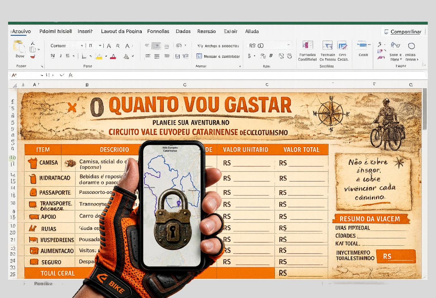436x298 pixels.
Task: Click the merge and center Nessiar button
Action: [218, 56]
